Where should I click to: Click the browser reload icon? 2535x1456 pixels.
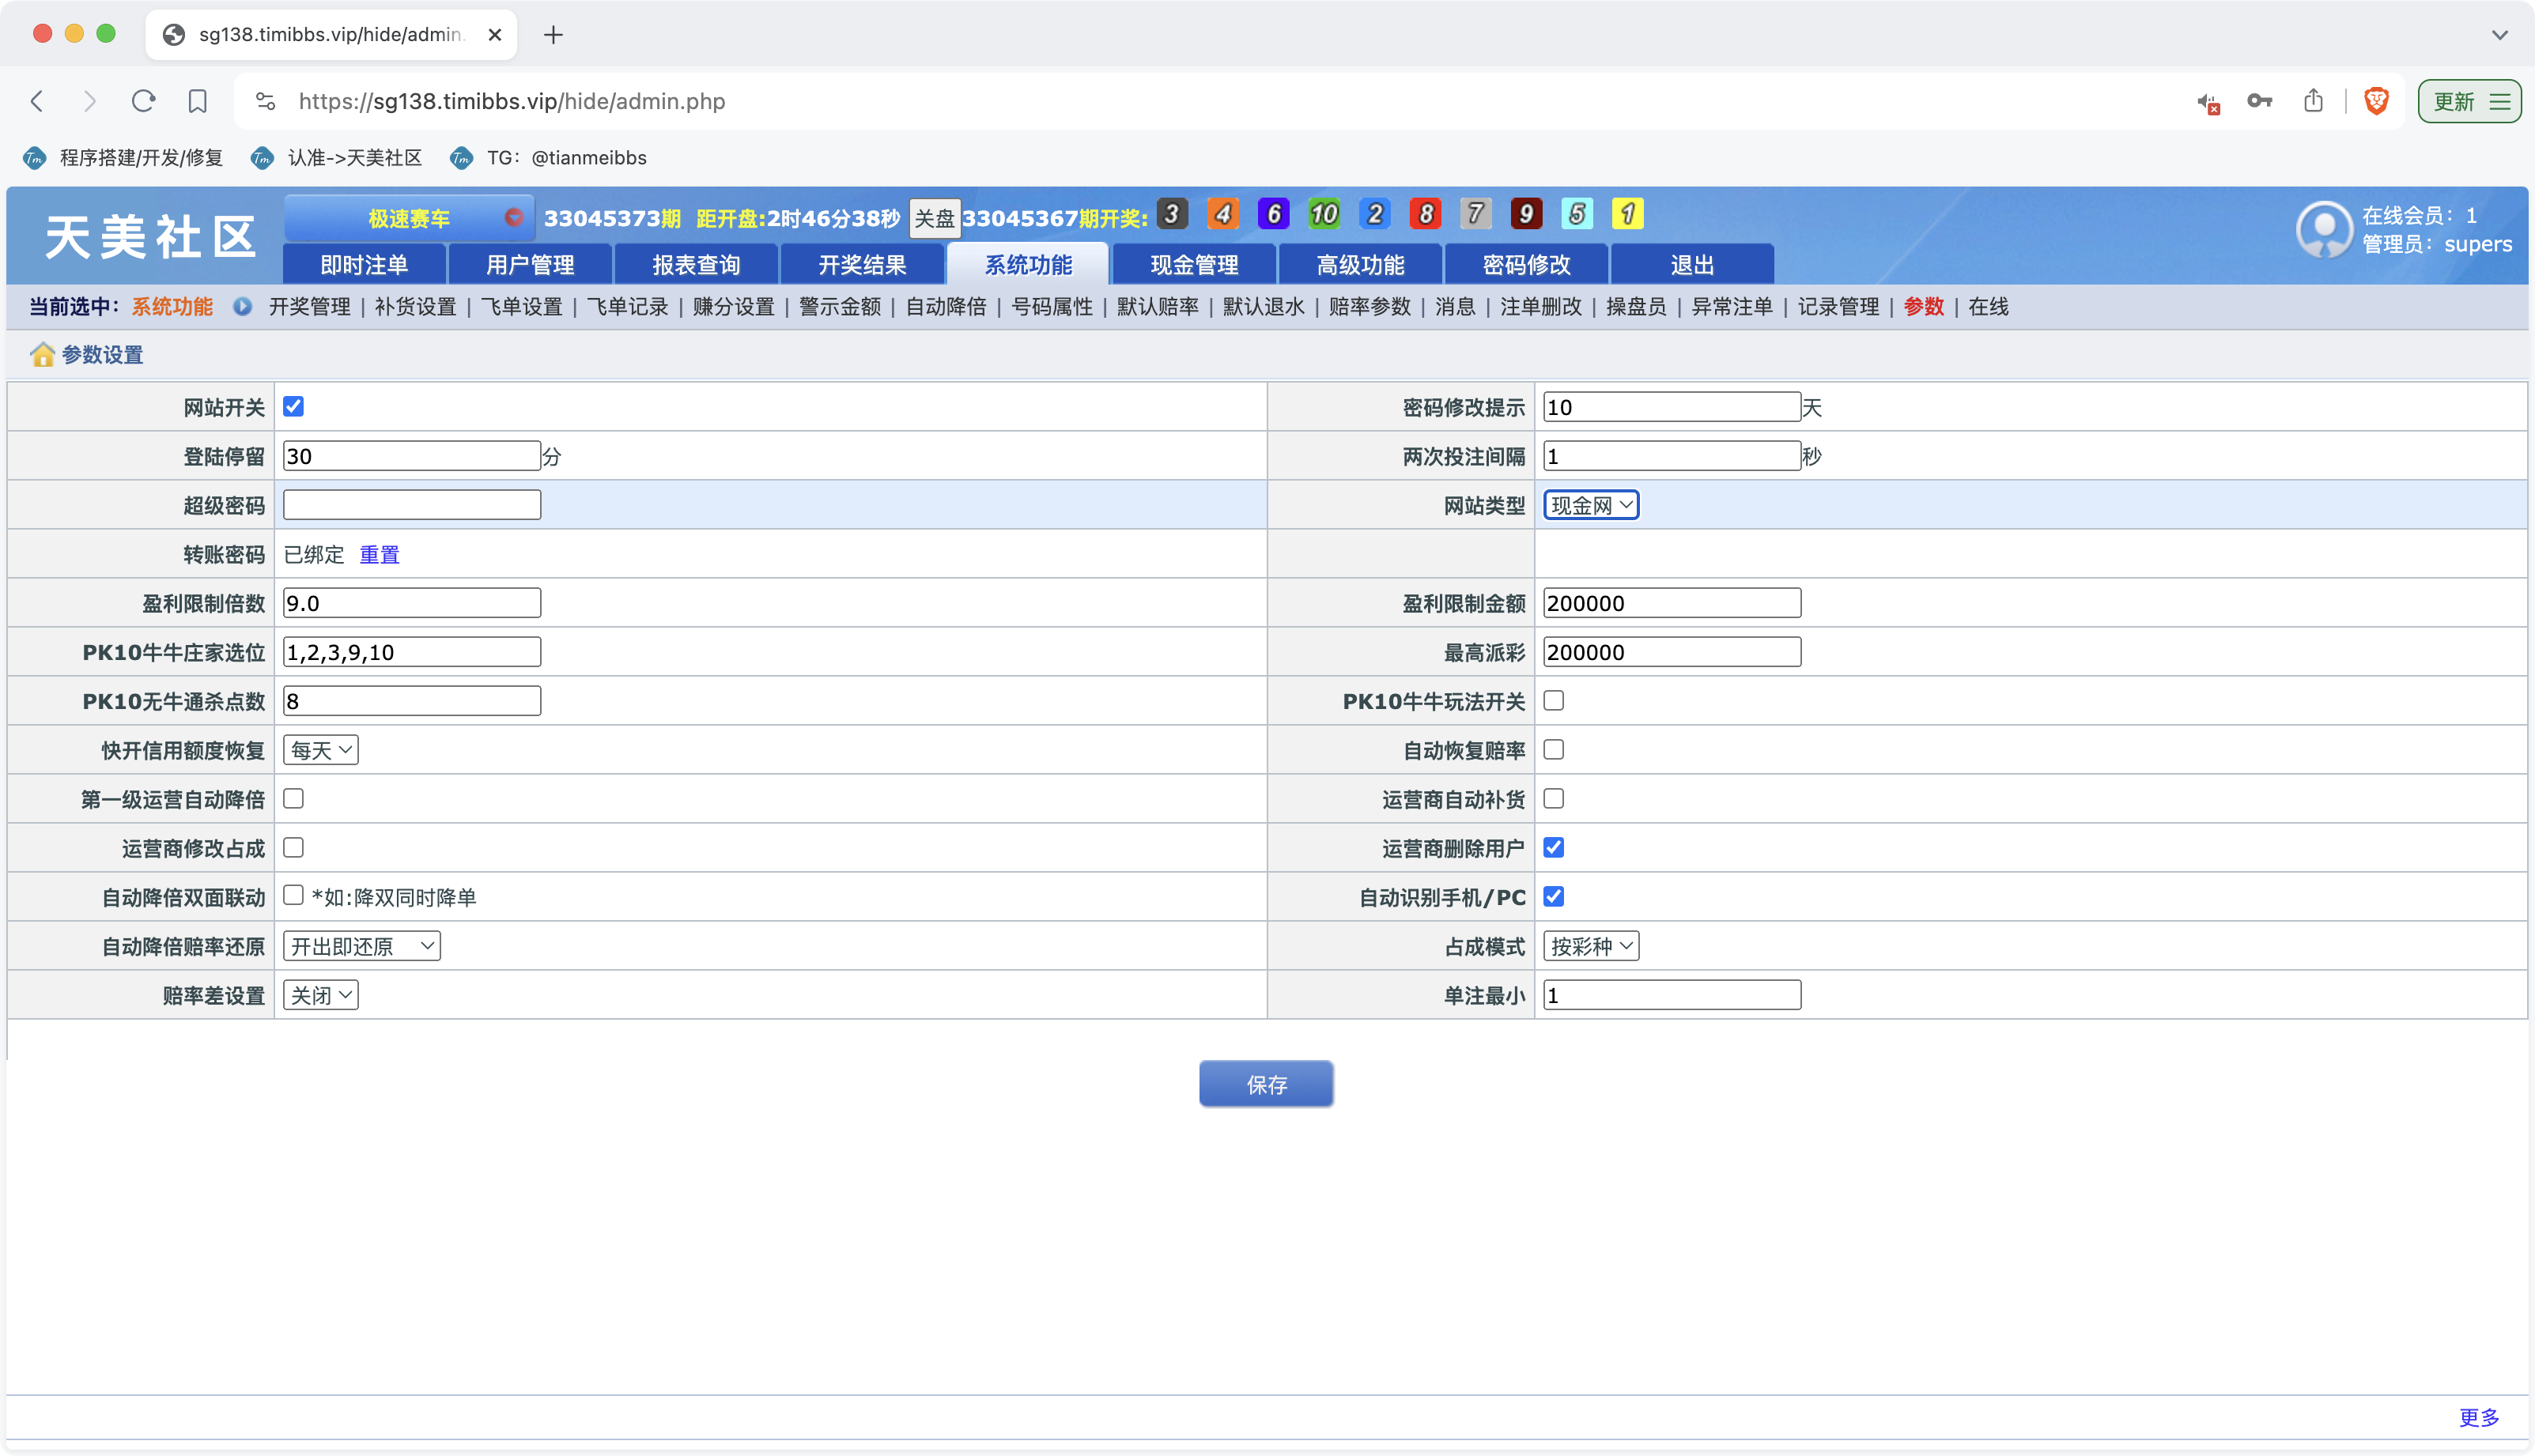point(143,101)
